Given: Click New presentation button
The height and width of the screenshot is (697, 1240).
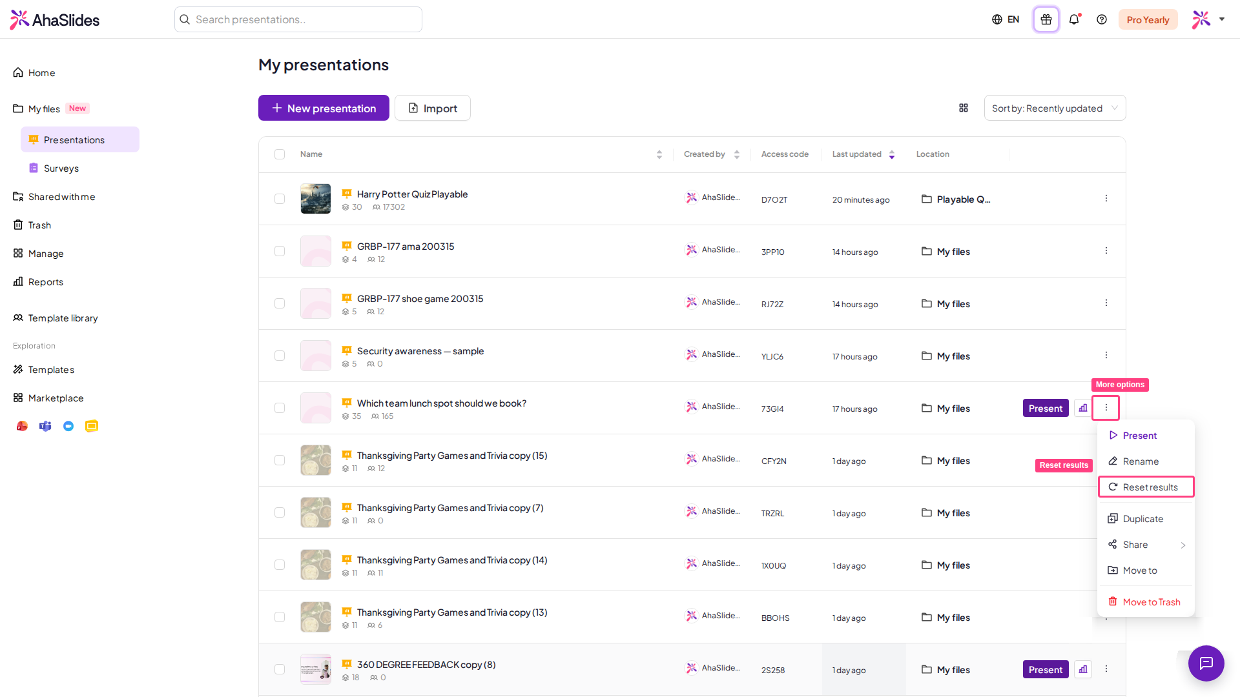Looking at the screenshot, I should click(x=324, y=108).
